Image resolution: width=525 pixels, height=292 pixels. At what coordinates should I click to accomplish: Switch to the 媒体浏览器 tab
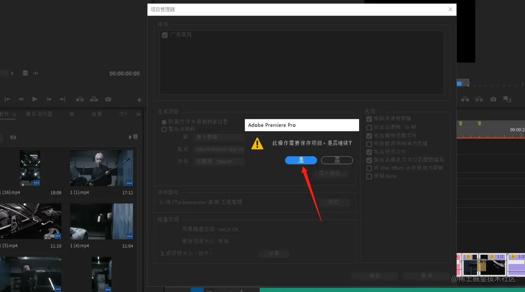(39, 114)
